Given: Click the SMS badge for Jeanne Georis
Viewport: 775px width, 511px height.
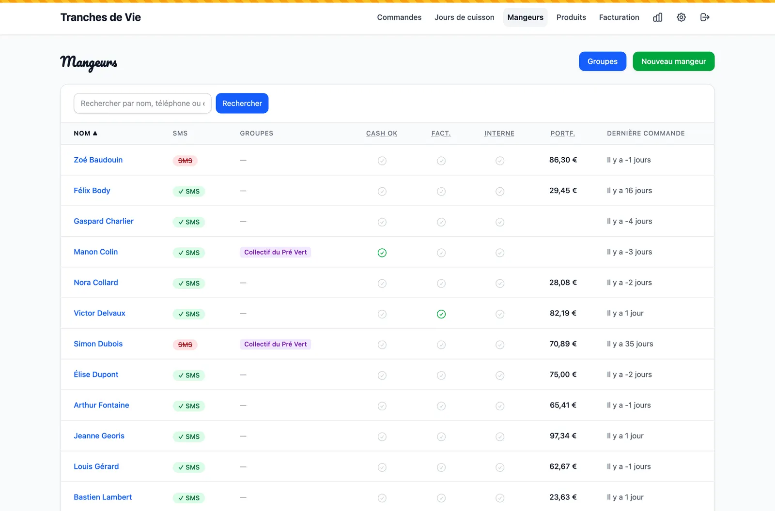Looking at the screenshot, I should pos(189,436).
